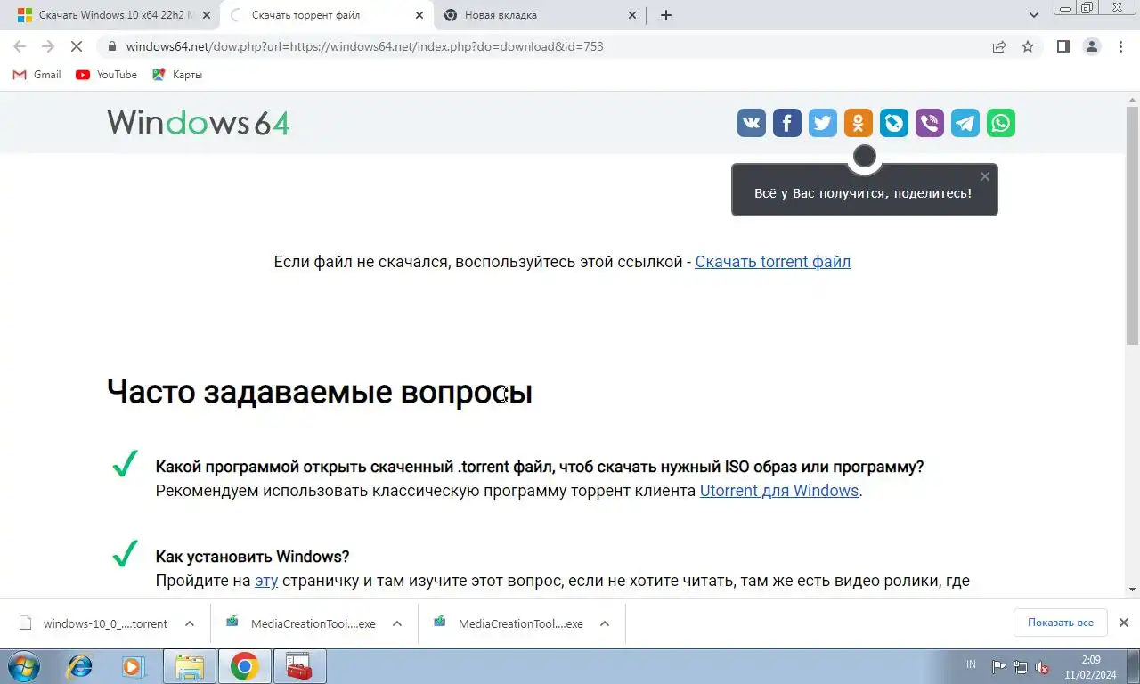
Task: Open the Gmail bookmark
Action: [37, 75]
